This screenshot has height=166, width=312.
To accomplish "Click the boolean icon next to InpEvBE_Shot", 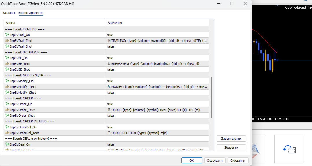I will tap(7, 69).
